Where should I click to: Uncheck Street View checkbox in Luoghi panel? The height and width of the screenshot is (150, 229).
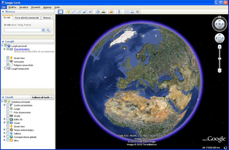(x=8, y=58)
